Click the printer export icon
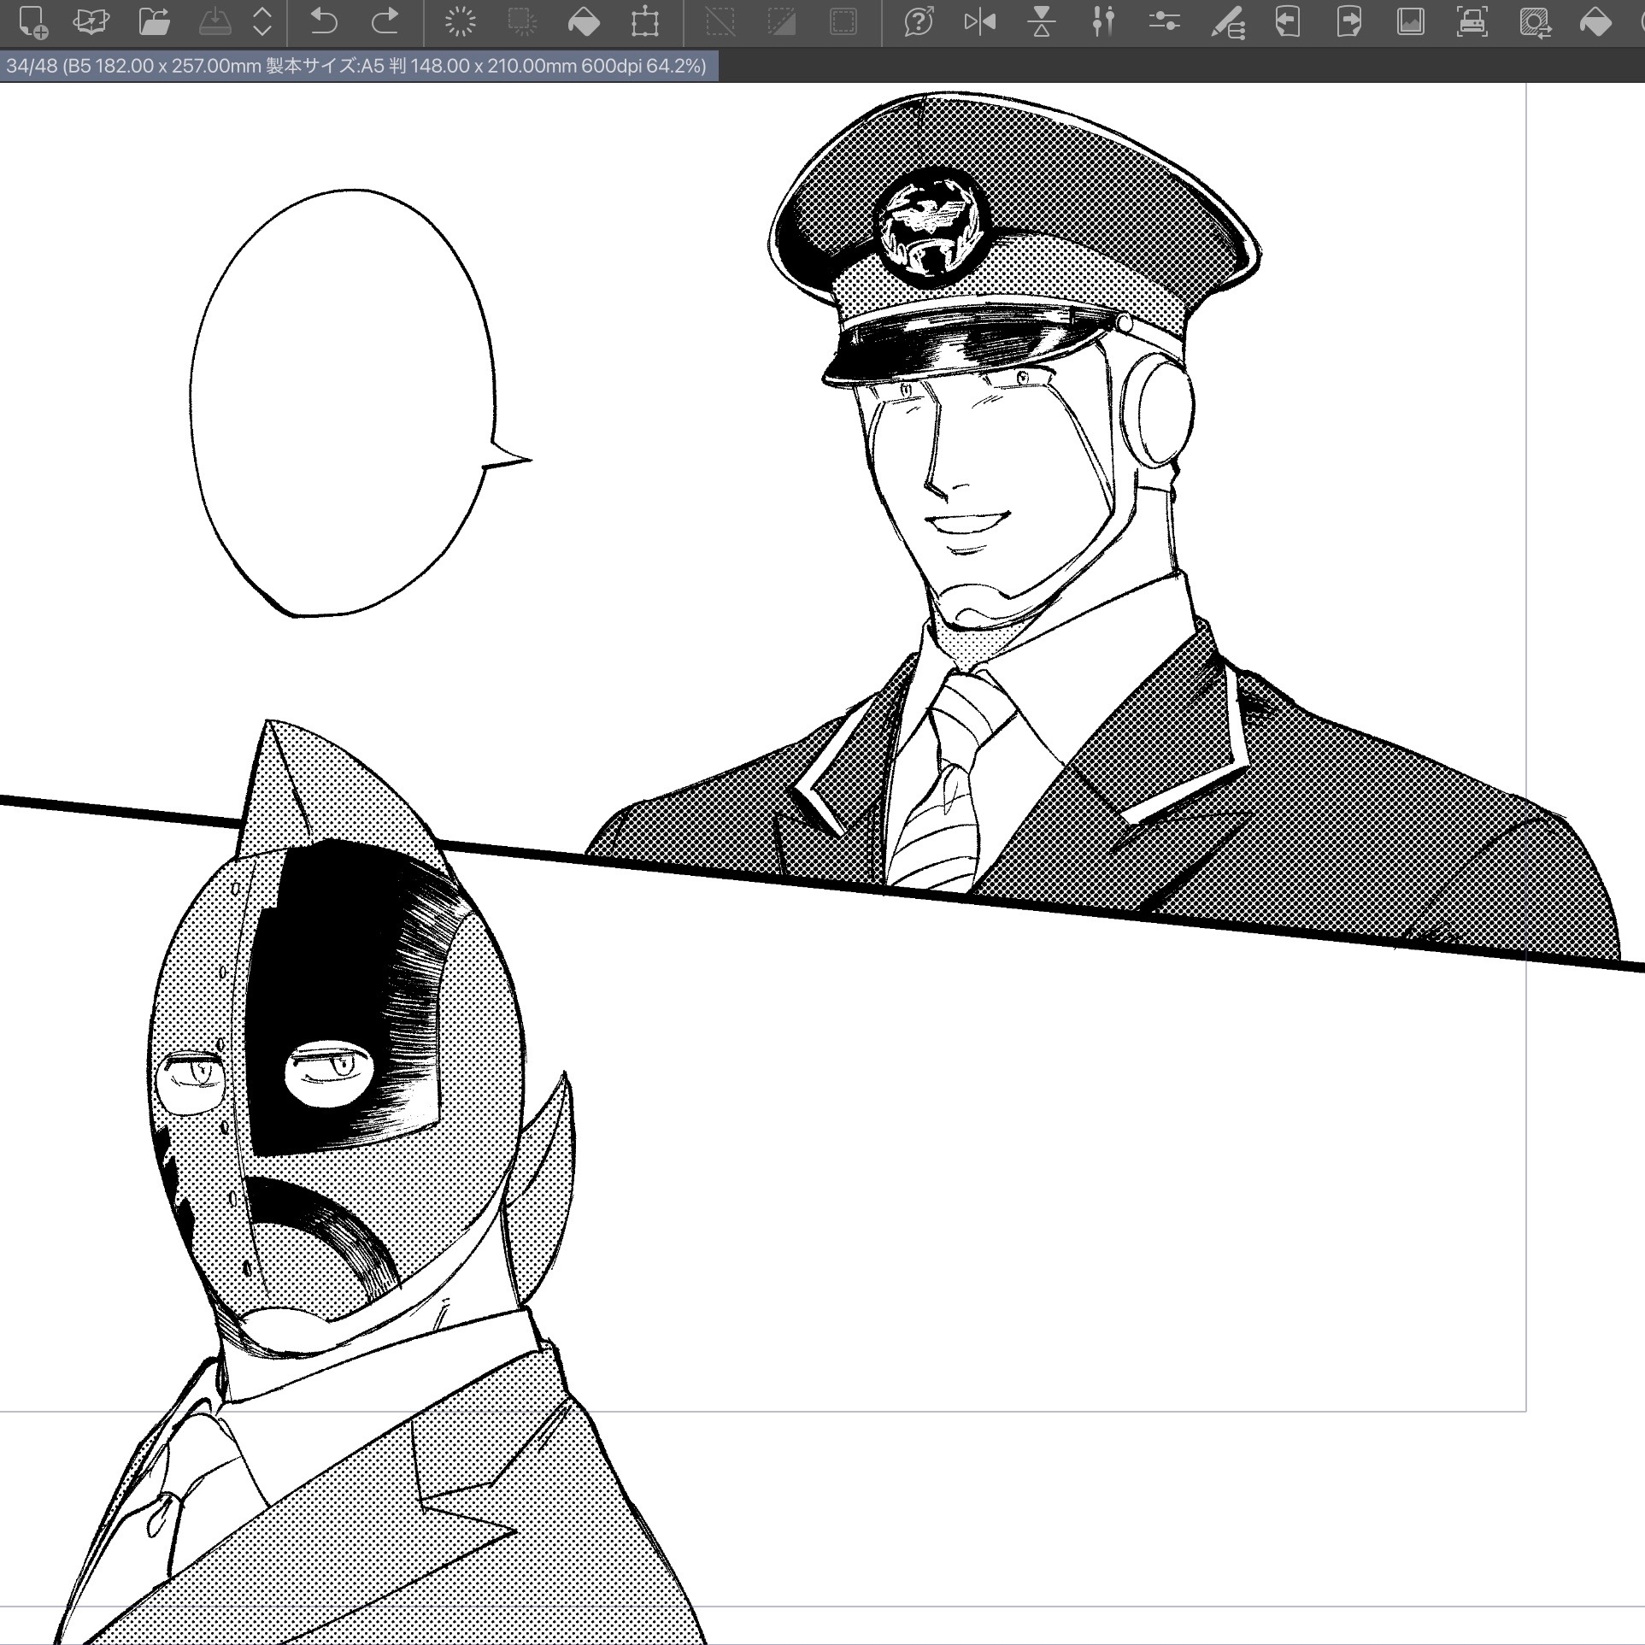This screenshot has height=1645, width=1645. point(1472,22)
